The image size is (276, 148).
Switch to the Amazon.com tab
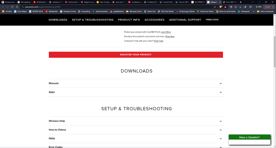click(8, 2)
